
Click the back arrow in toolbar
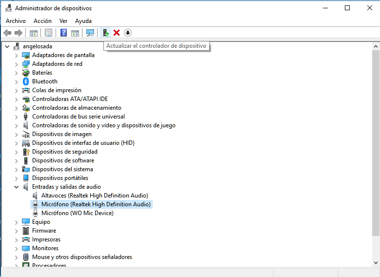7,33
